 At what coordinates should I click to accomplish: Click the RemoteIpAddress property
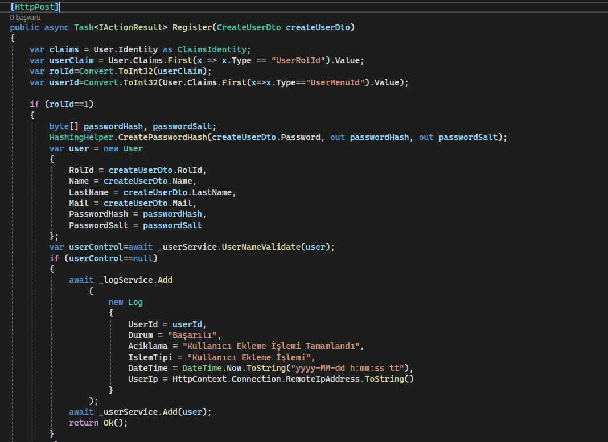coord(323,379)
